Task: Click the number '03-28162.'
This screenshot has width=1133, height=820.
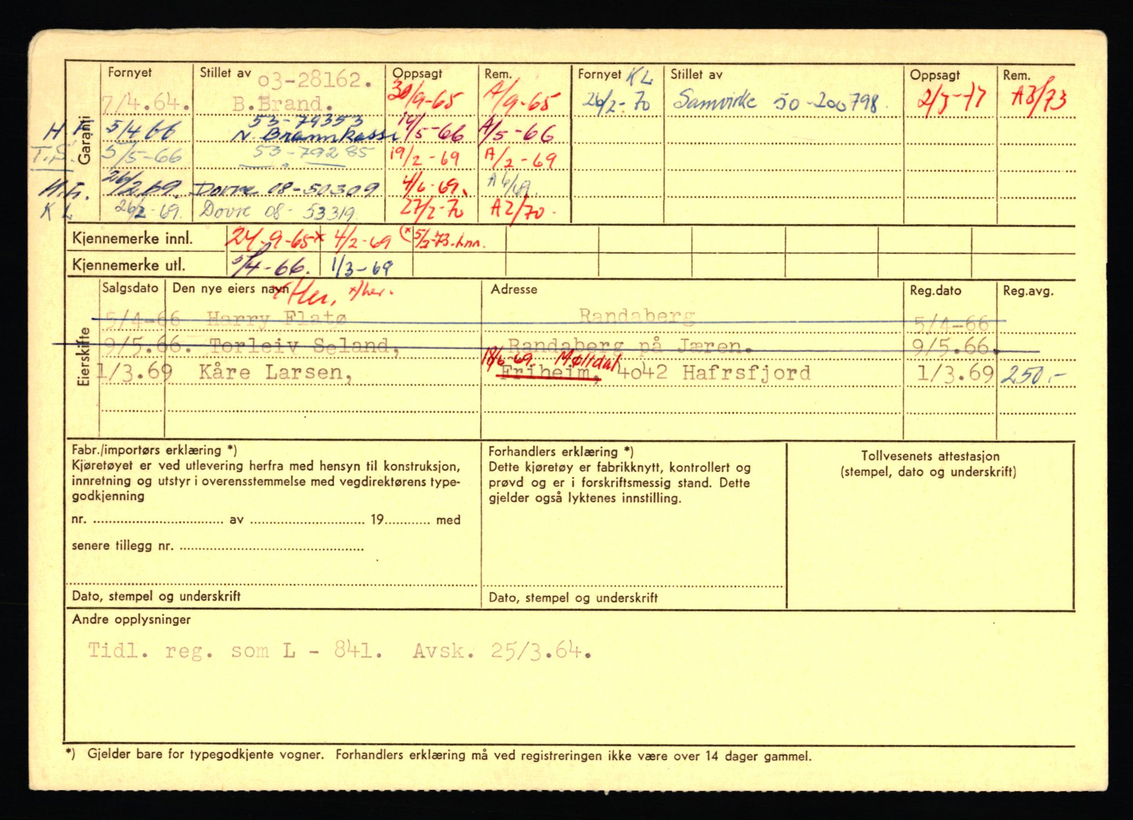Action: click(315, 81)
